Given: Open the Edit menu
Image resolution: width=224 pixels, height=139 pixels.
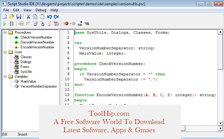Looking at the screenshot, I should click(x=16, y=10).
